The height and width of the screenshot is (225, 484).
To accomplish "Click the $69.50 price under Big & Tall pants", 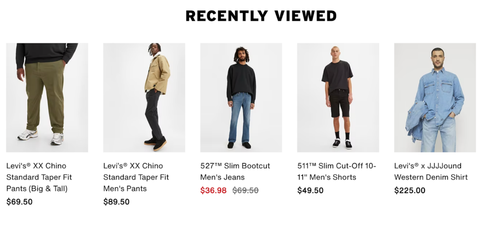I will tap(19, 202).
